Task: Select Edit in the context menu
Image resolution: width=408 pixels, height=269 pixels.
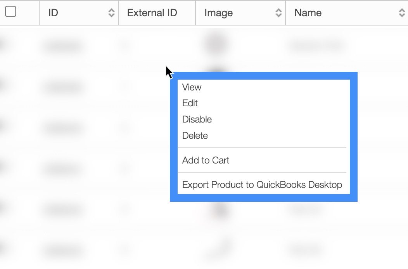Action: coord(190,103)
